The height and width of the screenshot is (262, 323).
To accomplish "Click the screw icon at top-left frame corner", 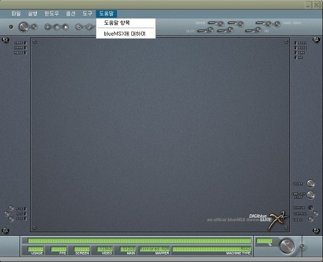I will 5,40.
